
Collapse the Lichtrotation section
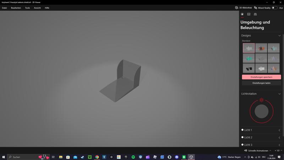click(x=279, y=94)
